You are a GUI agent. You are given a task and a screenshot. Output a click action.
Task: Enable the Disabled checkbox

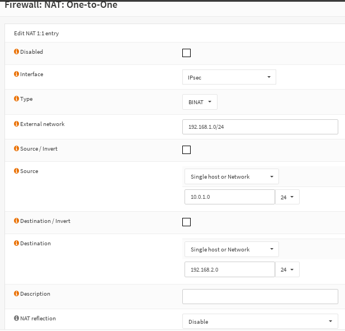click(x=187, y=53)
